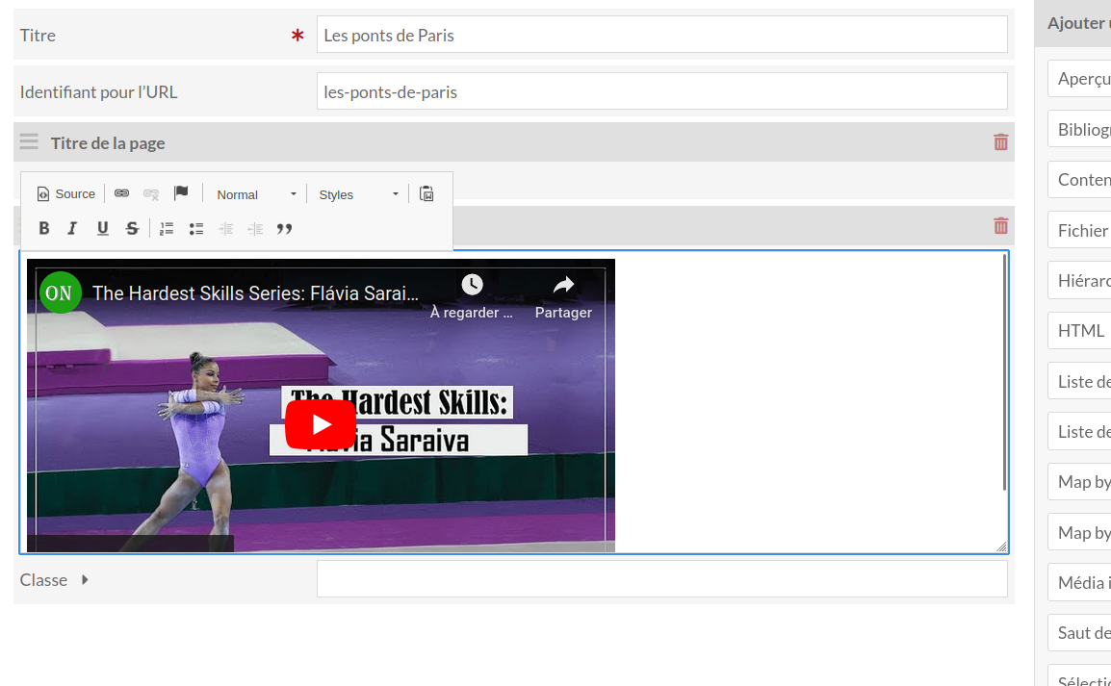1111x686 pixels.
Task: Add an HTML block
Action: (x=1079, y=331)
